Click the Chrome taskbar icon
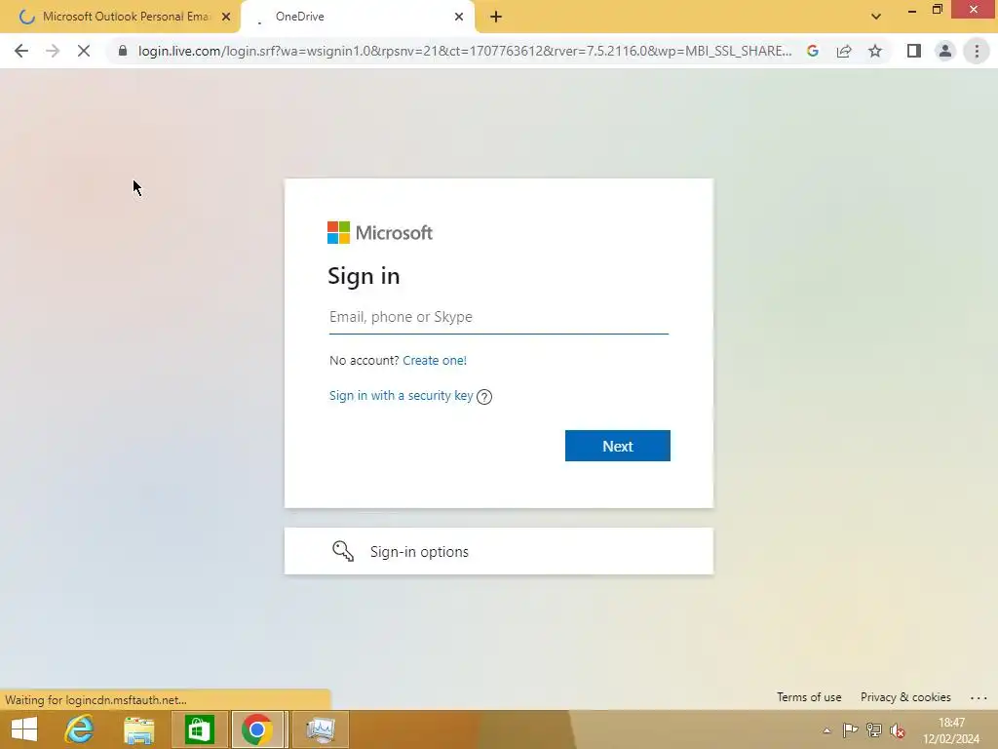 point(257,729)
